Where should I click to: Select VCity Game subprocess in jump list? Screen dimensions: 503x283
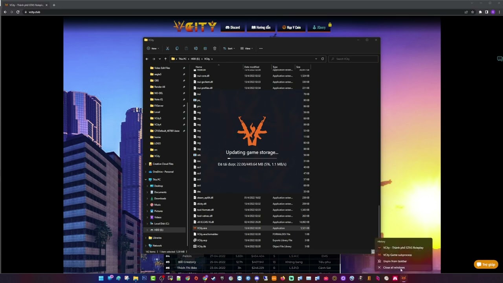pos(404,255)
